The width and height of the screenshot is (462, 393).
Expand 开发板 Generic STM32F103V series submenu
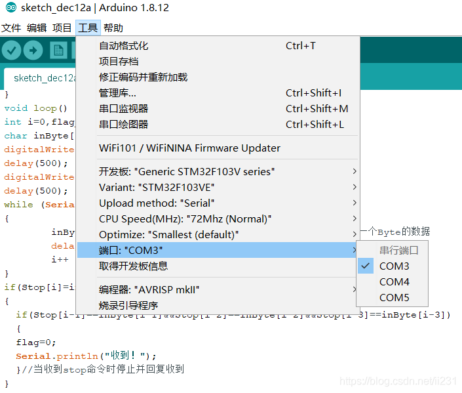tap(218, 172)
